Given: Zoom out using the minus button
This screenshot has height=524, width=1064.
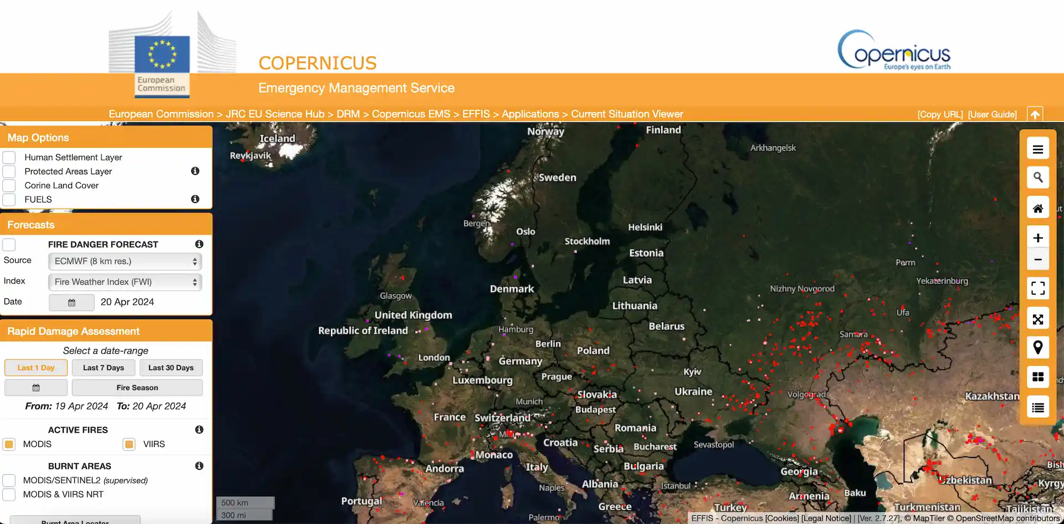Looking at the screenshot, I should coord(1037,260).
